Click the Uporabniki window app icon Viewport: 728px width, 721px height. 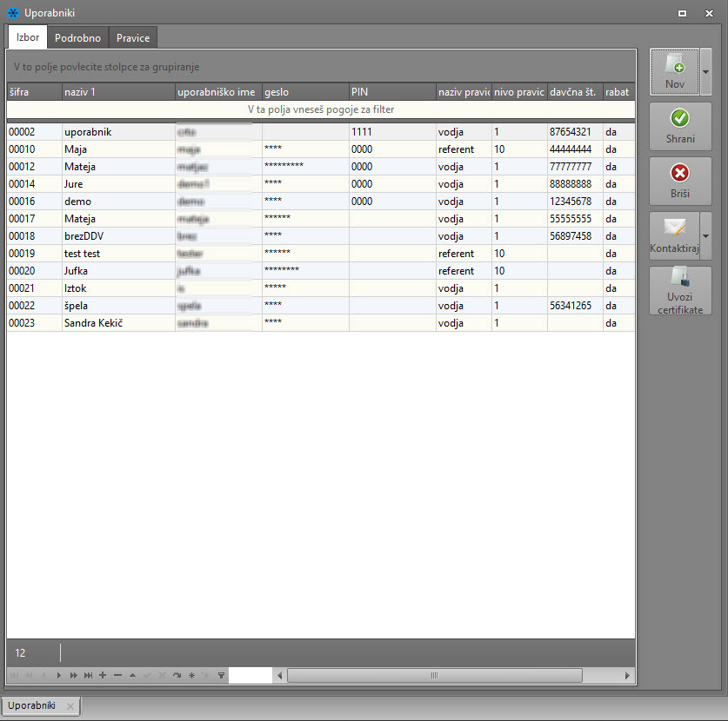point(13,13)
